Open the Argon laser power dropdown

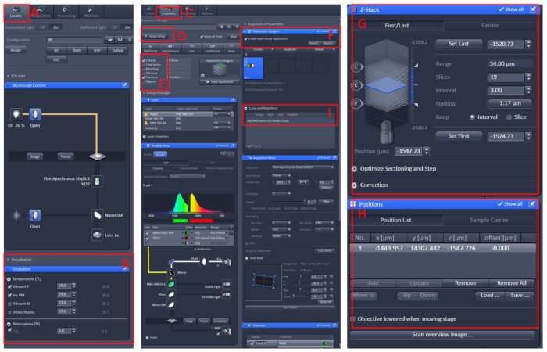tap(223, 114)
